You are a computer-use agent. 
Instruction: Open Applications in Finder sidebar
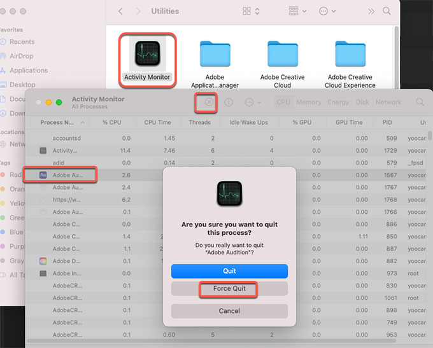24,71
